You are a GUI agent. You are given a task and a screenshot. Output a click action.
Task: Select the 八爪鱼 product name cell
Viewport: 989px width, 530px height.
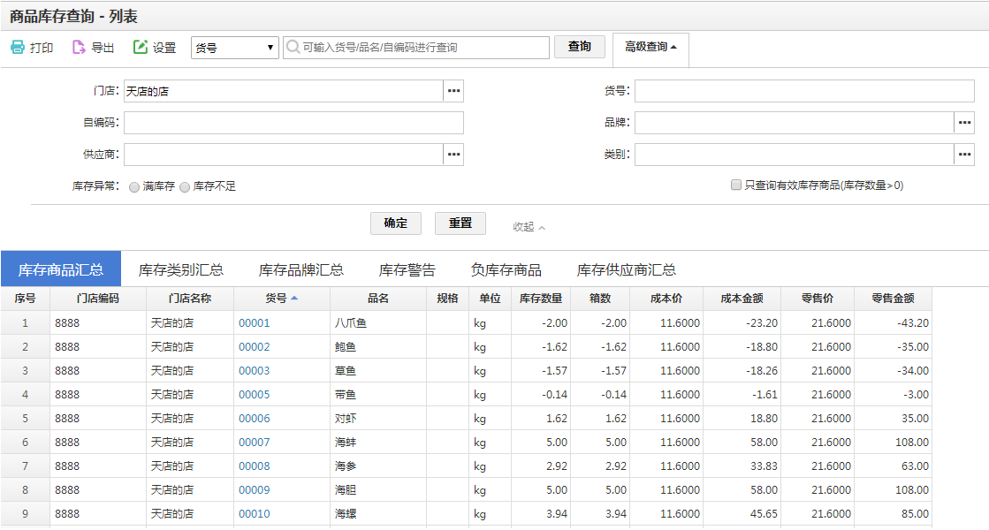pyautogui.click(x=377, y=322)
